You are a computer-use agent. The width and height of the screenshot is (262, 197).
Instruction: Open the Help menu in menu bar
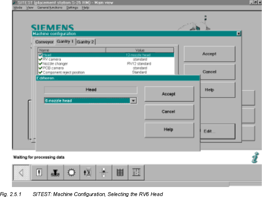(x=86, y=8)
